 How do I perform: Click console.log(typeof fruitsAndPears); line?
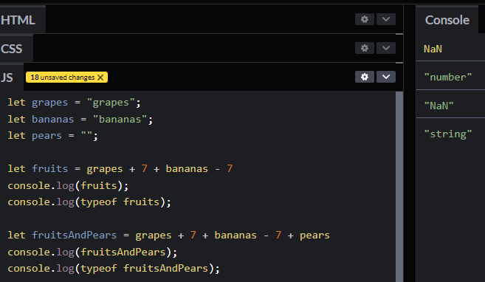point(114,269)
